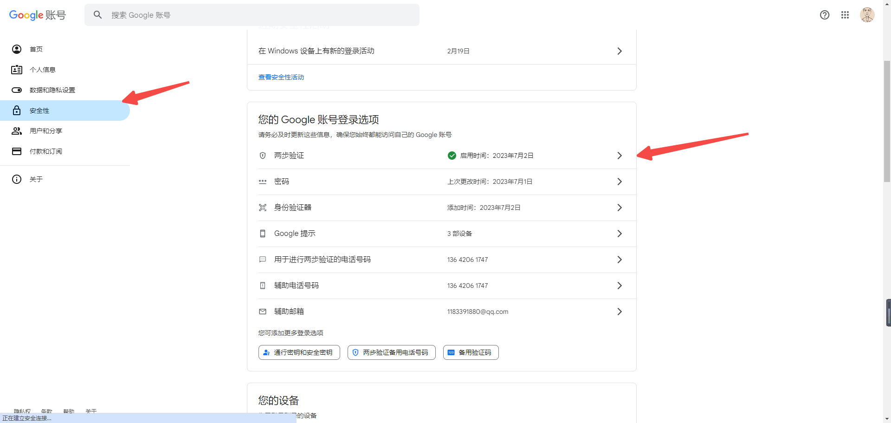Screen dimensions: 891x423
Task: Click 备用验证码 button
Action: tap(471, 352)
